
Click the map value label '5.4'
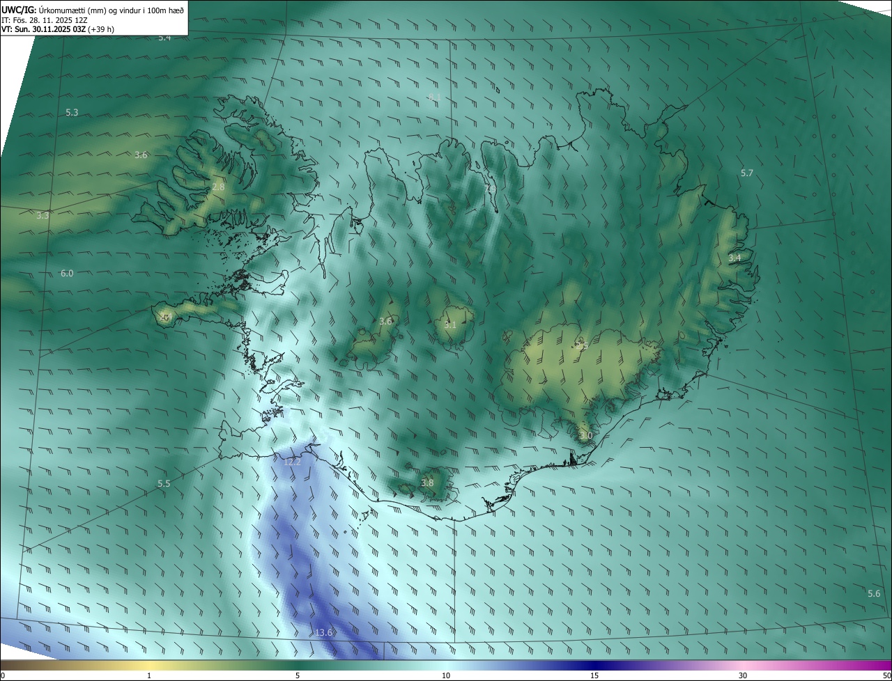(164, 38)
